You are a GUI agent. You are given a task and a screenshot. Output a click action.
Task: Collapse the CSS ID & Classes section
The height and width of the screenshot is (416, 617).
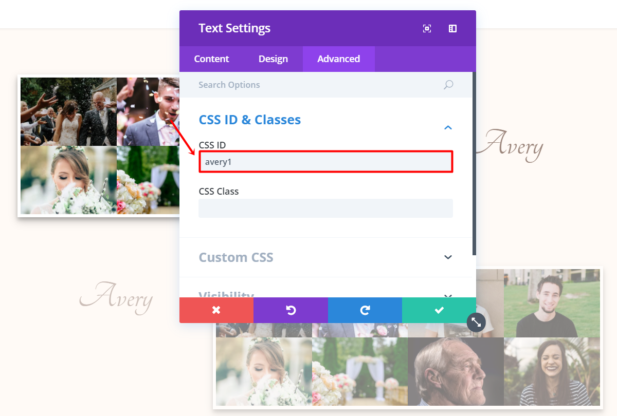[x=448, y=127]
